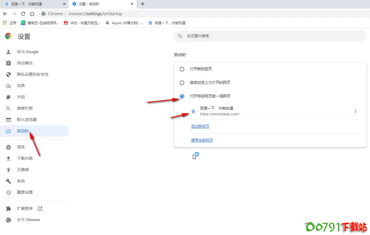Click the 在设置中搜索 search field
This screenshot has width=370, height=235.
coord(270,36)
